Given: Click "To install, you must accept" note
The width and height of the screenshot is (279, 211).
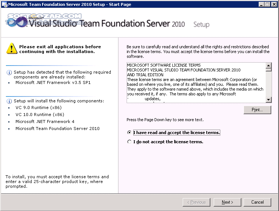Looking at the screenshot, I should coord(57,182).
